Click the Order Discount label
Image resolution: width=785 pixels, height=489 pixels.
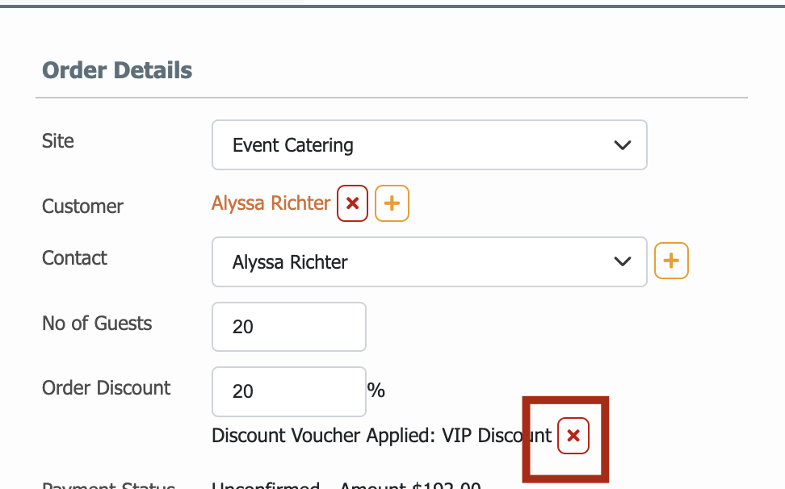(106, 388)
